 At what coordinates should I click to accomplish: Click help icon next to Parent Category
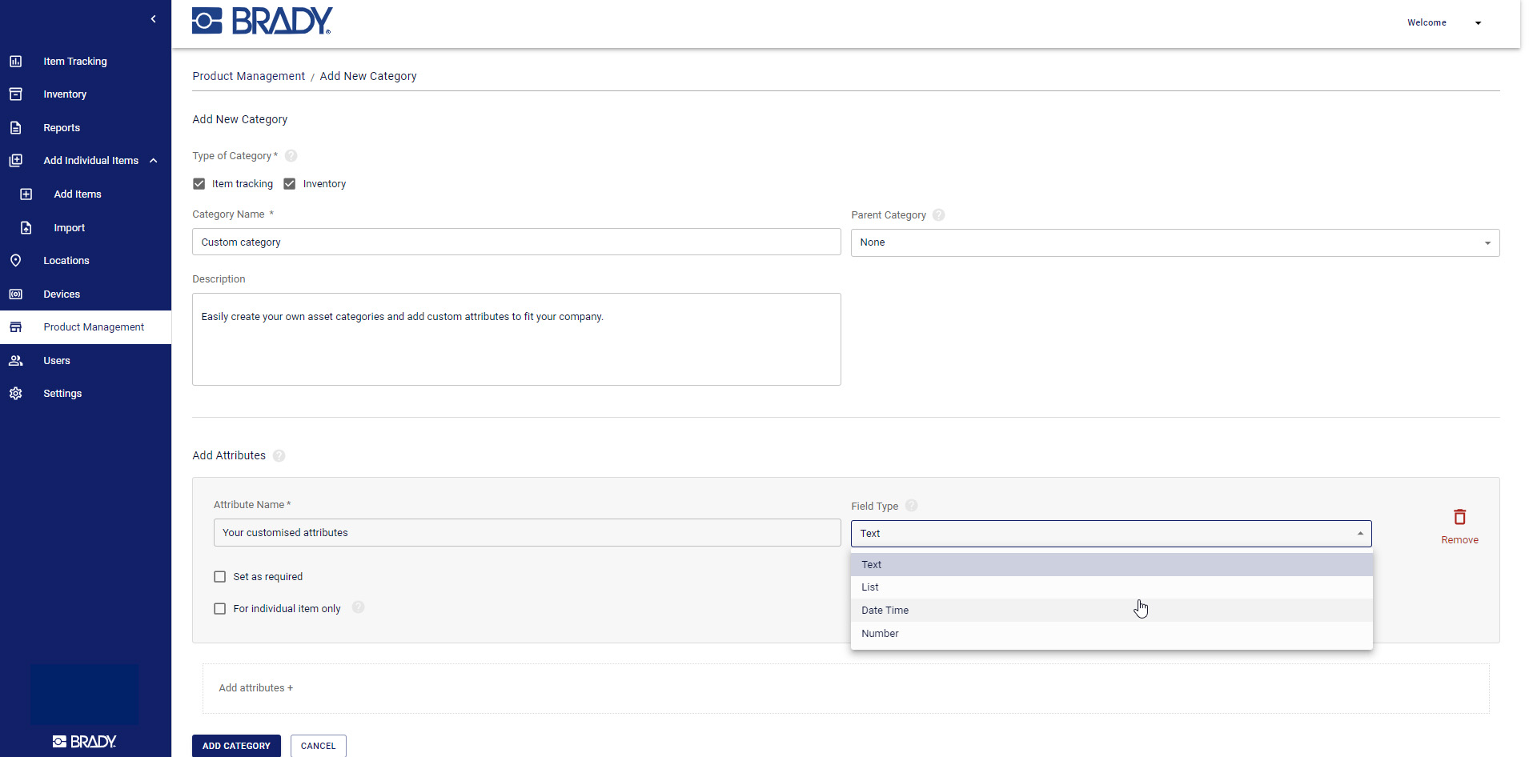938,215
